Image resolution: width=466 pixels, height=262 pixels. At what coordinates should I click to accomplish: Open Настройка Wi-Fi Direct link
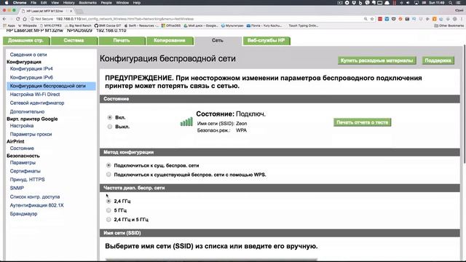35,95
